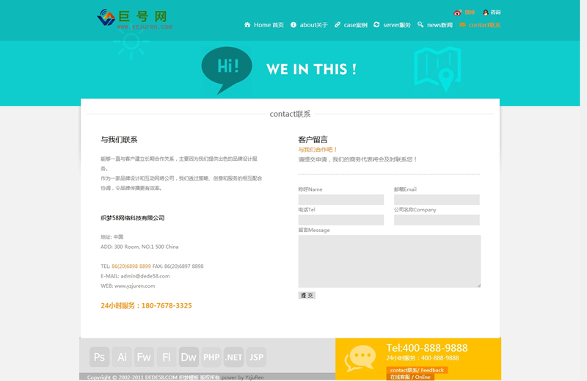Viewport: 587px width, 381px height.
Task: Focus the 留言Message text area
Action: (389, 261)
